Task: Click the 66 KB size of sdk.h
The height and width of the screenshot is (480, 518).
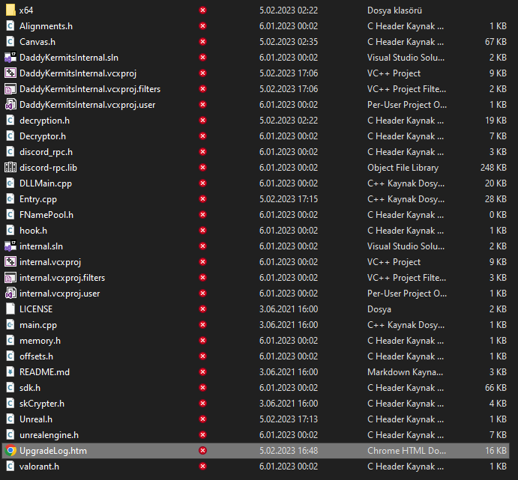Action: [x=496, y=388]
